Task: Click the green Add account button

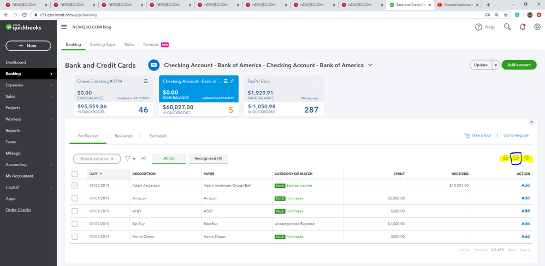Action: point(519,65)
